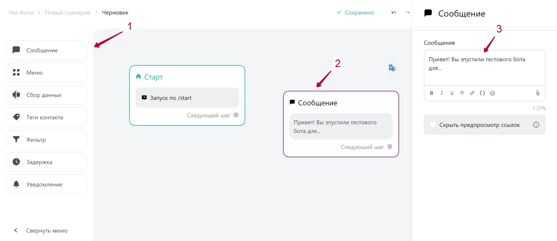The image size is (557, 241).
Task: Undo the last action
Action: pos(394,12)
